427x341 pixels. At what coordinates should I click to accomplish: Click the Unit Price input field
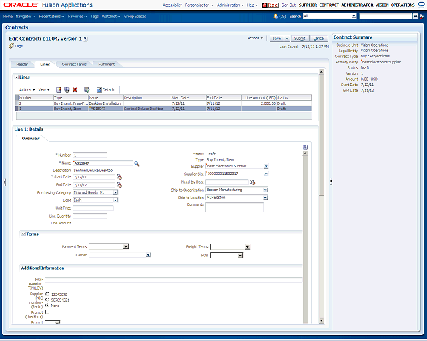tap(93, 208)
